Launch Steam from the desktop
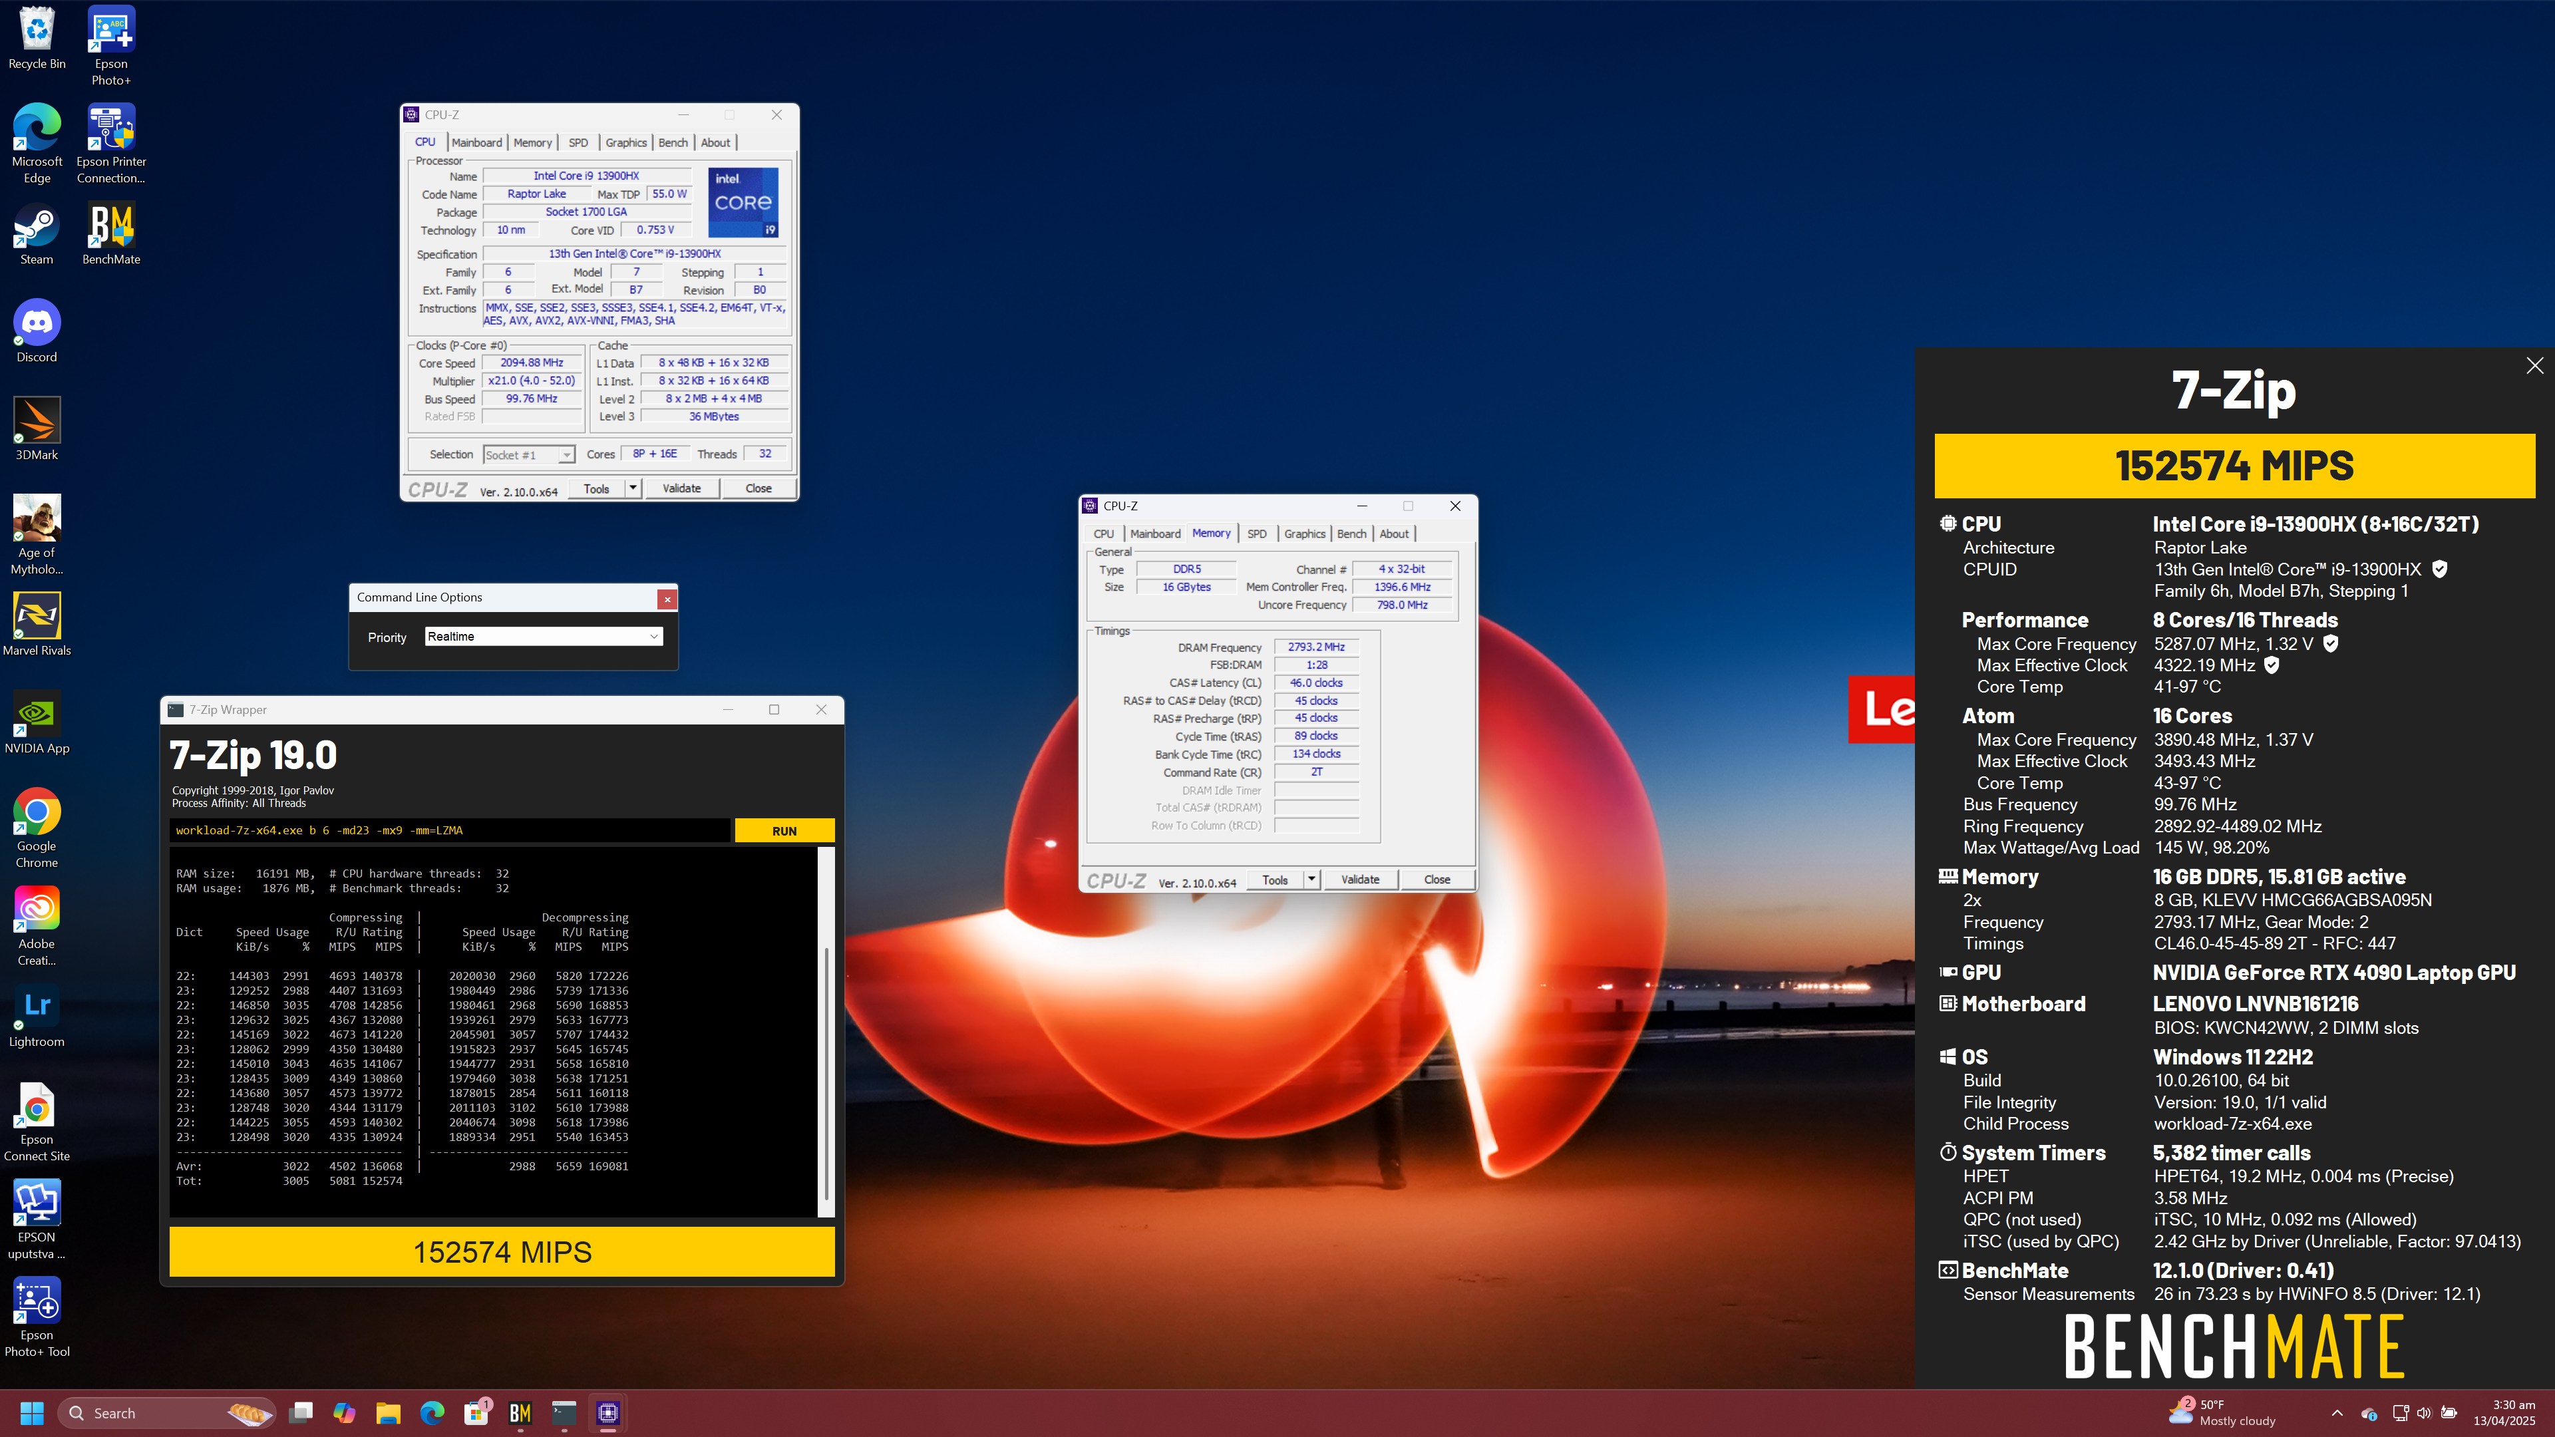This screenshot has width=2555, height=1437. (37, 234)
